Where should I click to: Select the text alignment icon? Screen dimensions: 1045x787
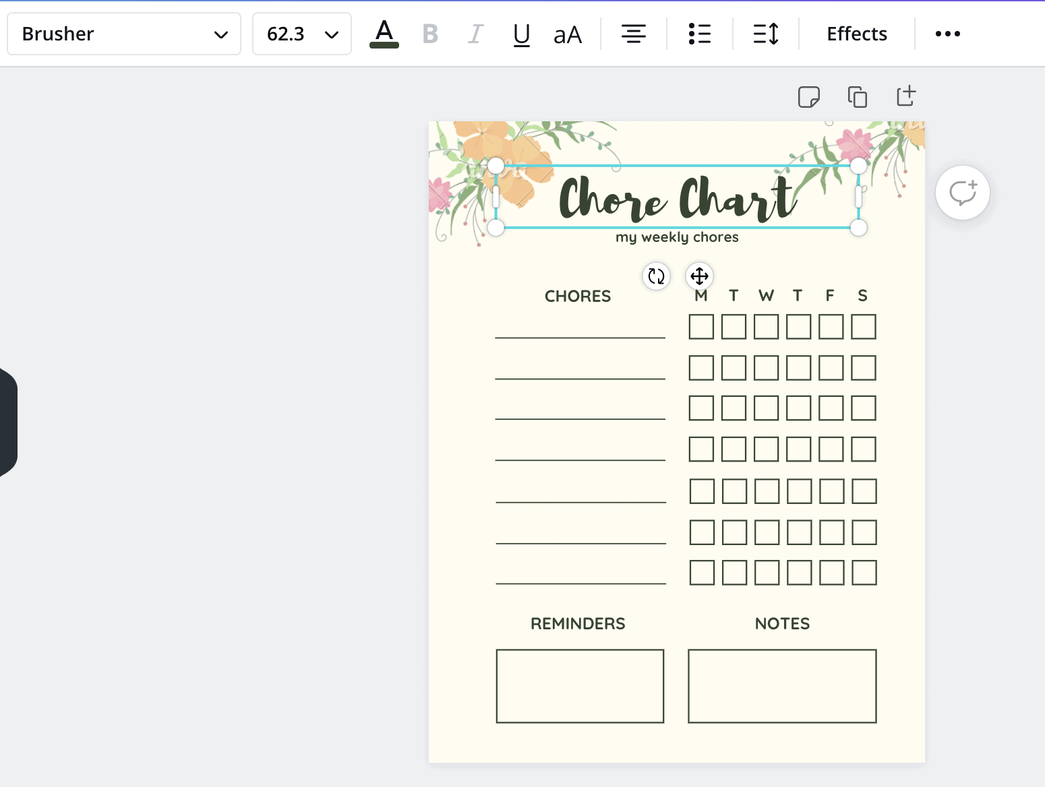633,34
